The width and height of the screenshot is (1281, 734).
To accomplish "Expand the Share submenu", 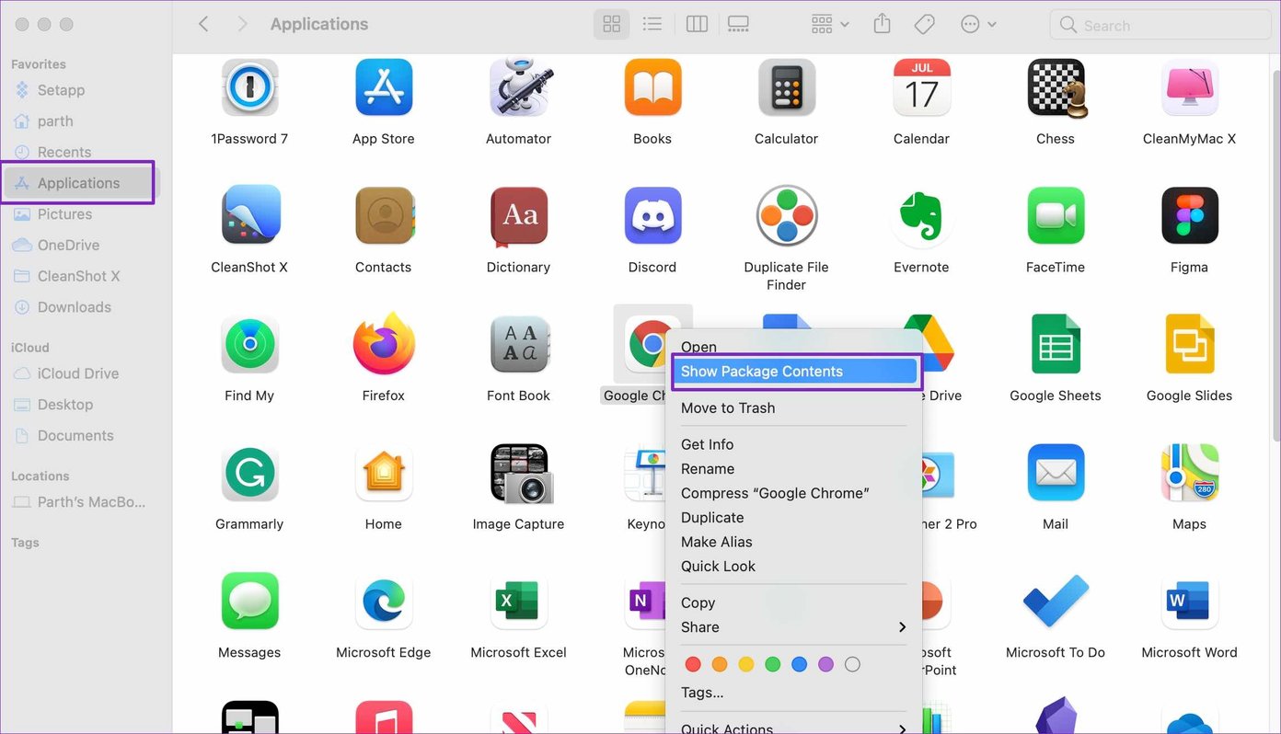I will (794, 627).
